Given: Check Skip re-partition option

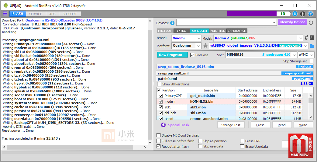Looking at the screenshot, I should pos(200,141).
